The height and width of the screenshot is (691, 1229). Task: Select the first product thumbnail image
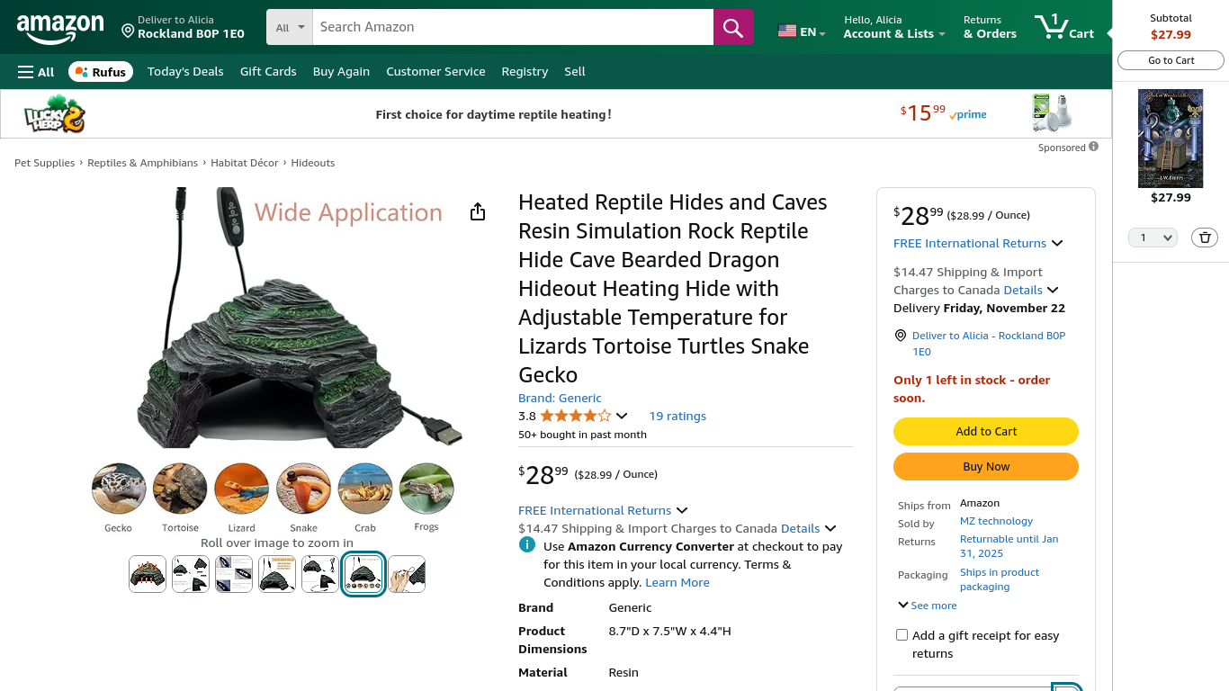point(148,574)
